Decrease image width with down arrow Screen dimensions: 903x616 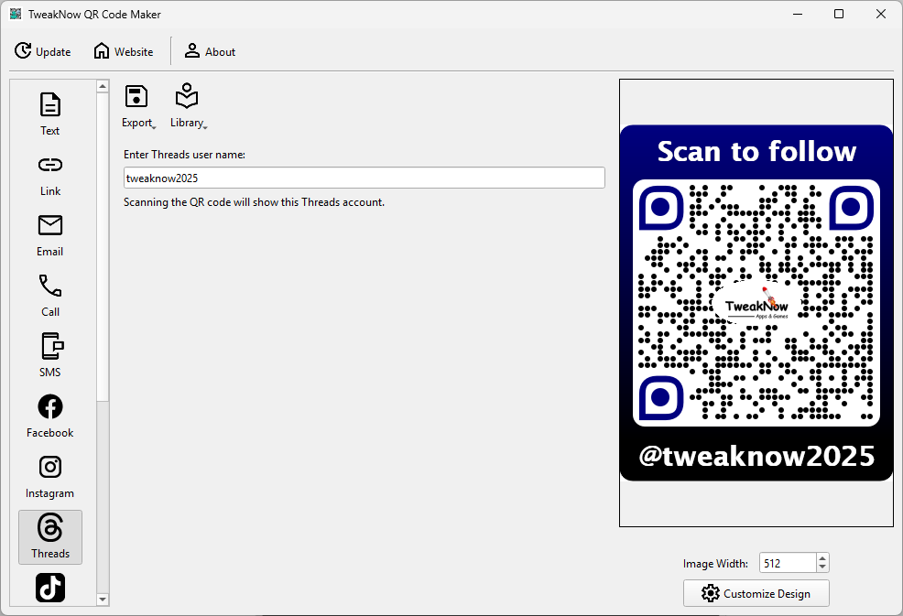click(821, 568)
